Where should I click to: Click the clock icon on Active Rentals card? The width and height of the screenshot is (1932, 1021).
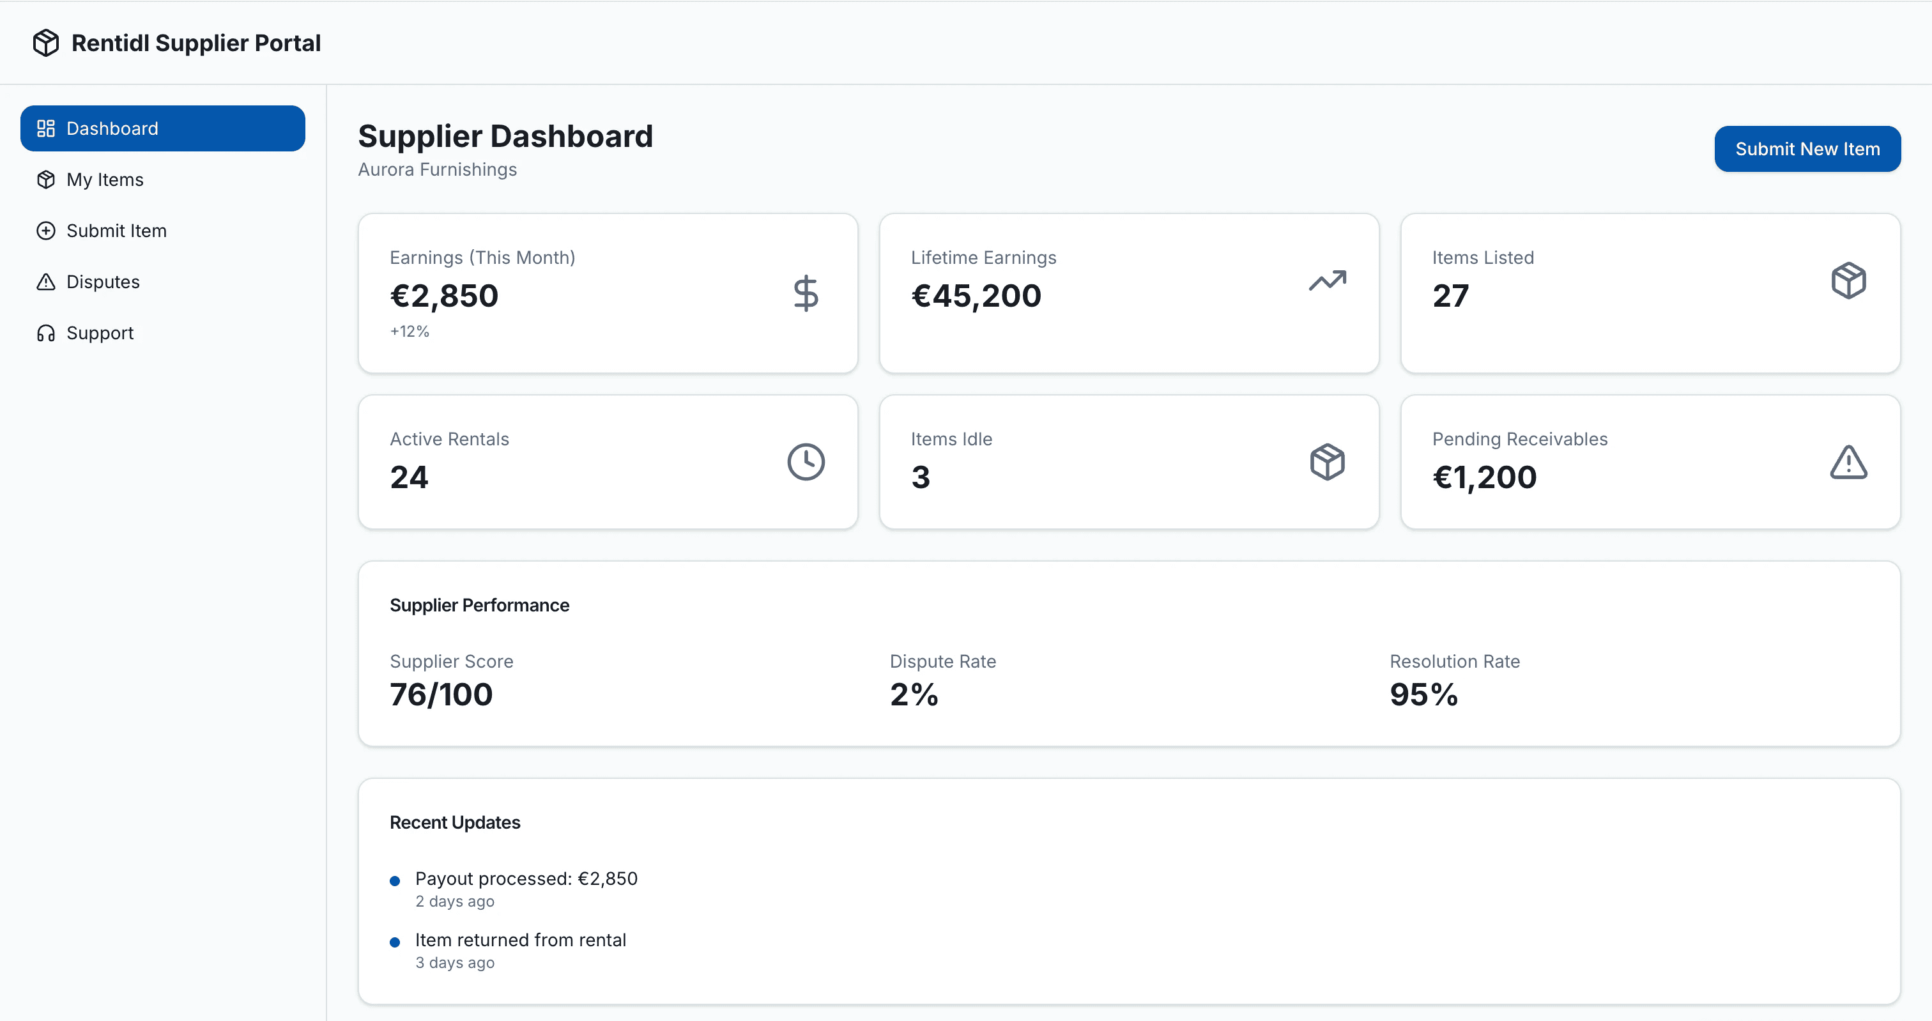click(x=806, y=462)
